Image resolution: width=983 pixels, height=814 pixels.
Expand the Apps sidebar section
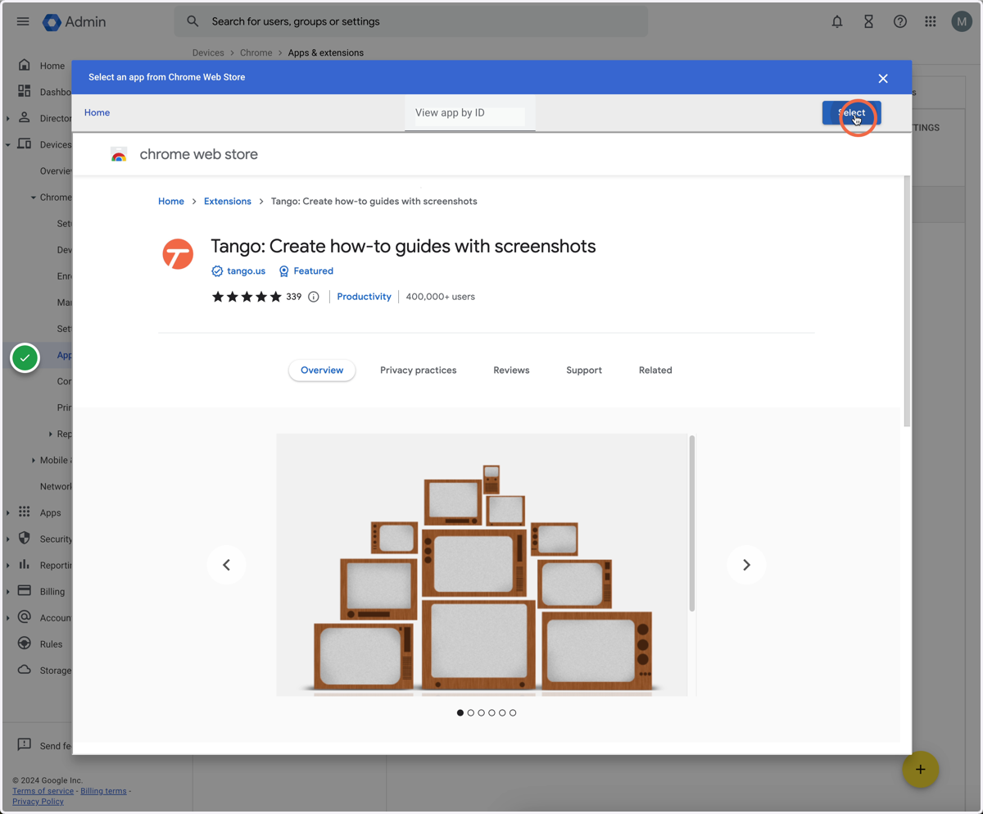pyautogui.click(x=8, y=512)
